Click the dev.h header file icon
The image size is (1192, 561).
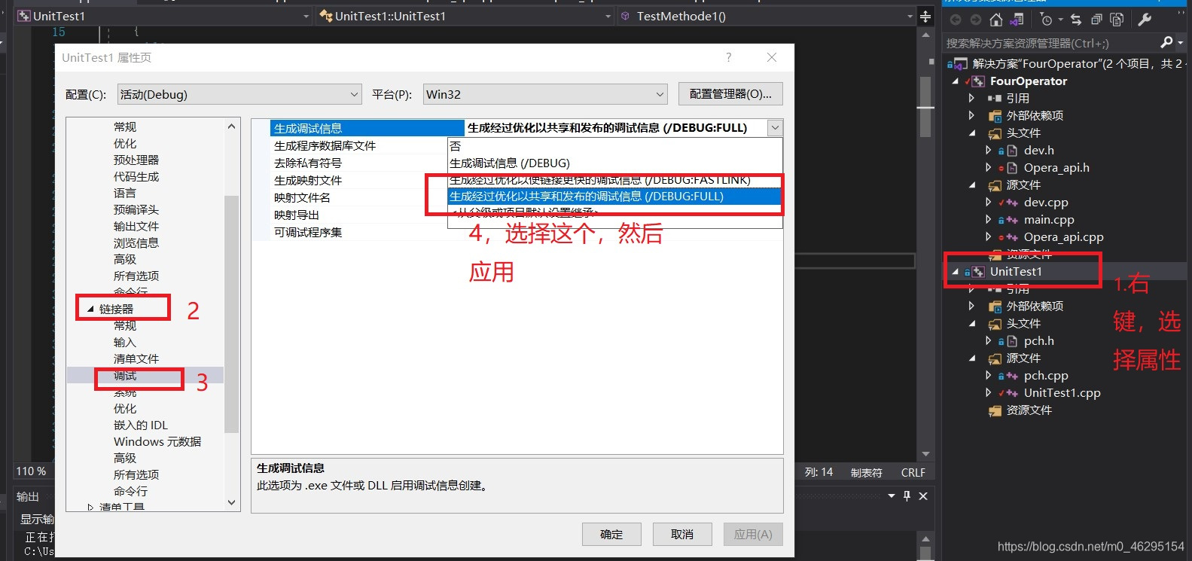click(1013, 151)
